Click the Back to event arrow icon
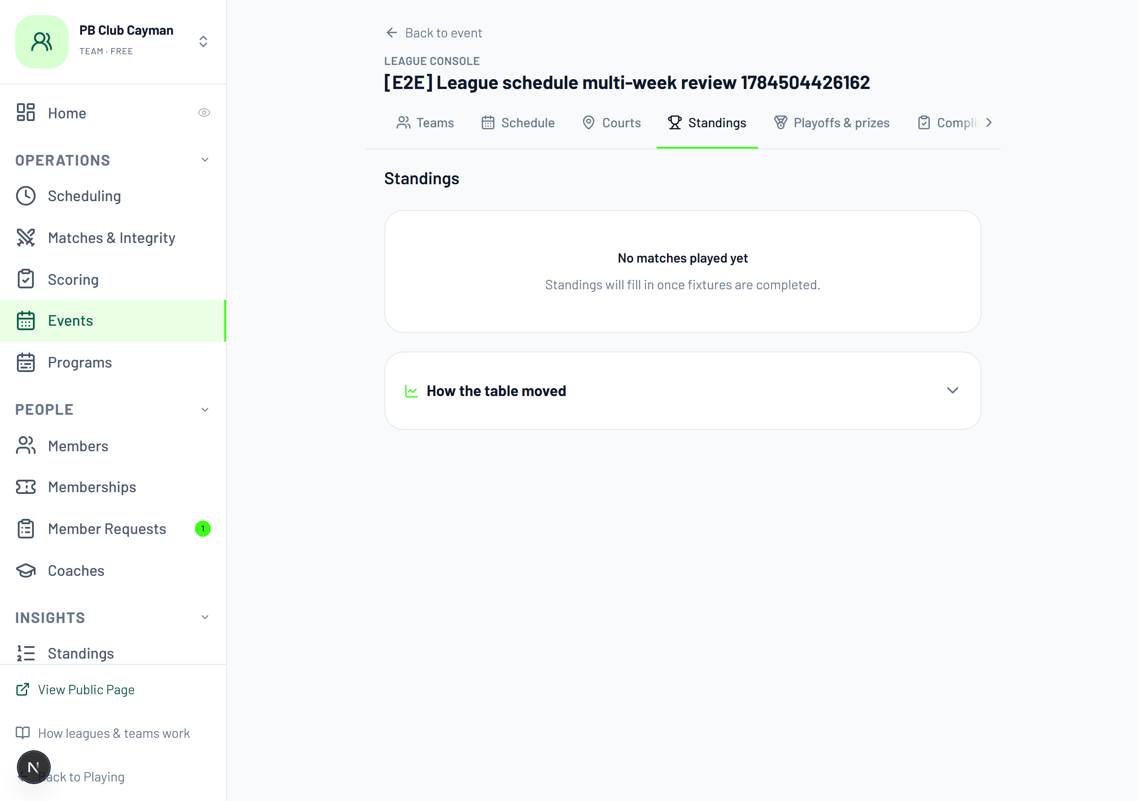This screenshot has height=801, width=1139. 392,33
